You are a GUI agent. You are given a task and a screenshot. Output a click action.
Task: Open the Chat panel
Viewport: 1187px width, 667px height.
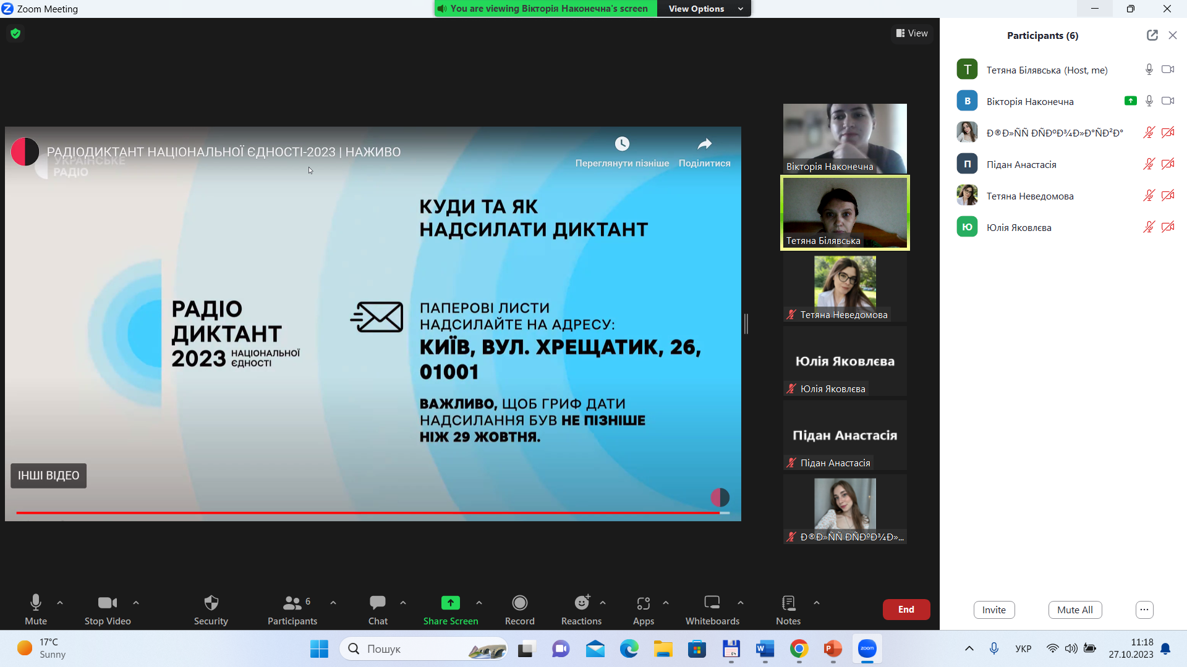pos(377,603)
